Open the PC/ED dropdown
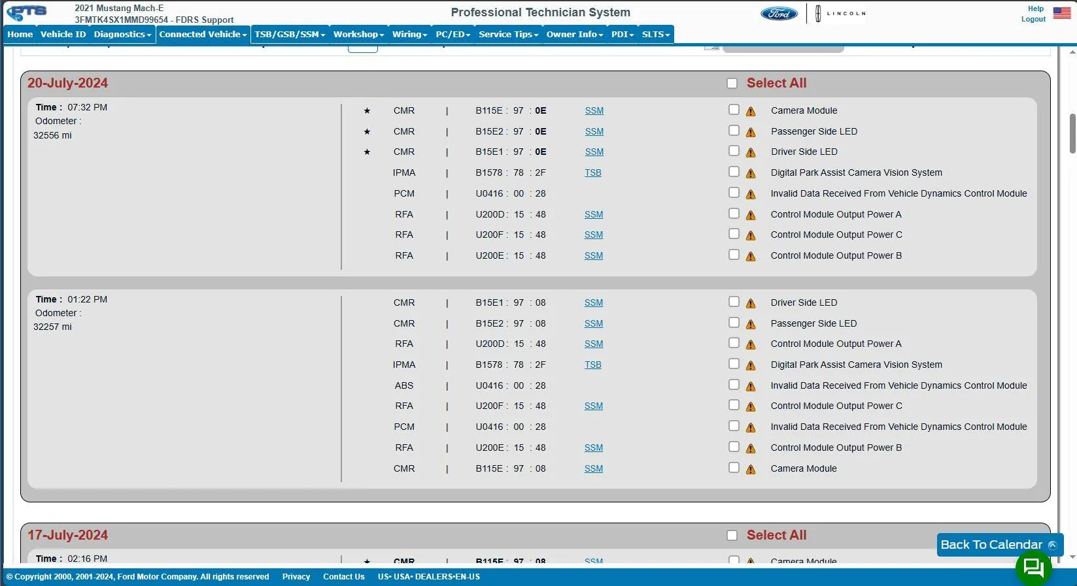The width and height of the screenshot is (1077, 586). [453, 35]
